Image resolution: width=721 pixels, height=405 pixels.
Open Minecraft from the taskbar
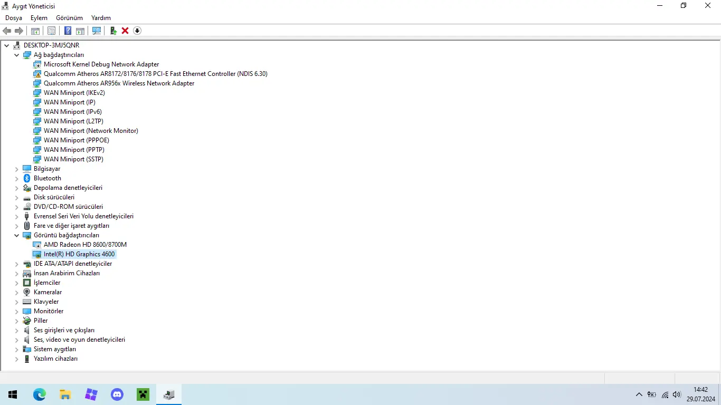pos(143,394)
